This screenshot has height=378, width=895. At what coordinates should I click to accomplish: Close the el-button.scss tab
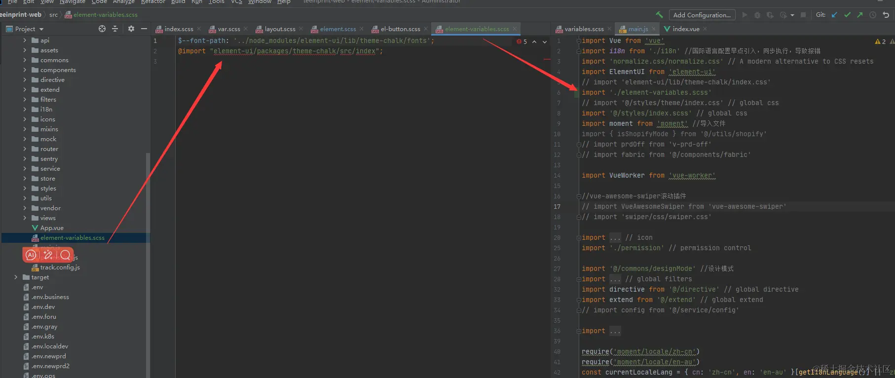click(x=426, y=29)
